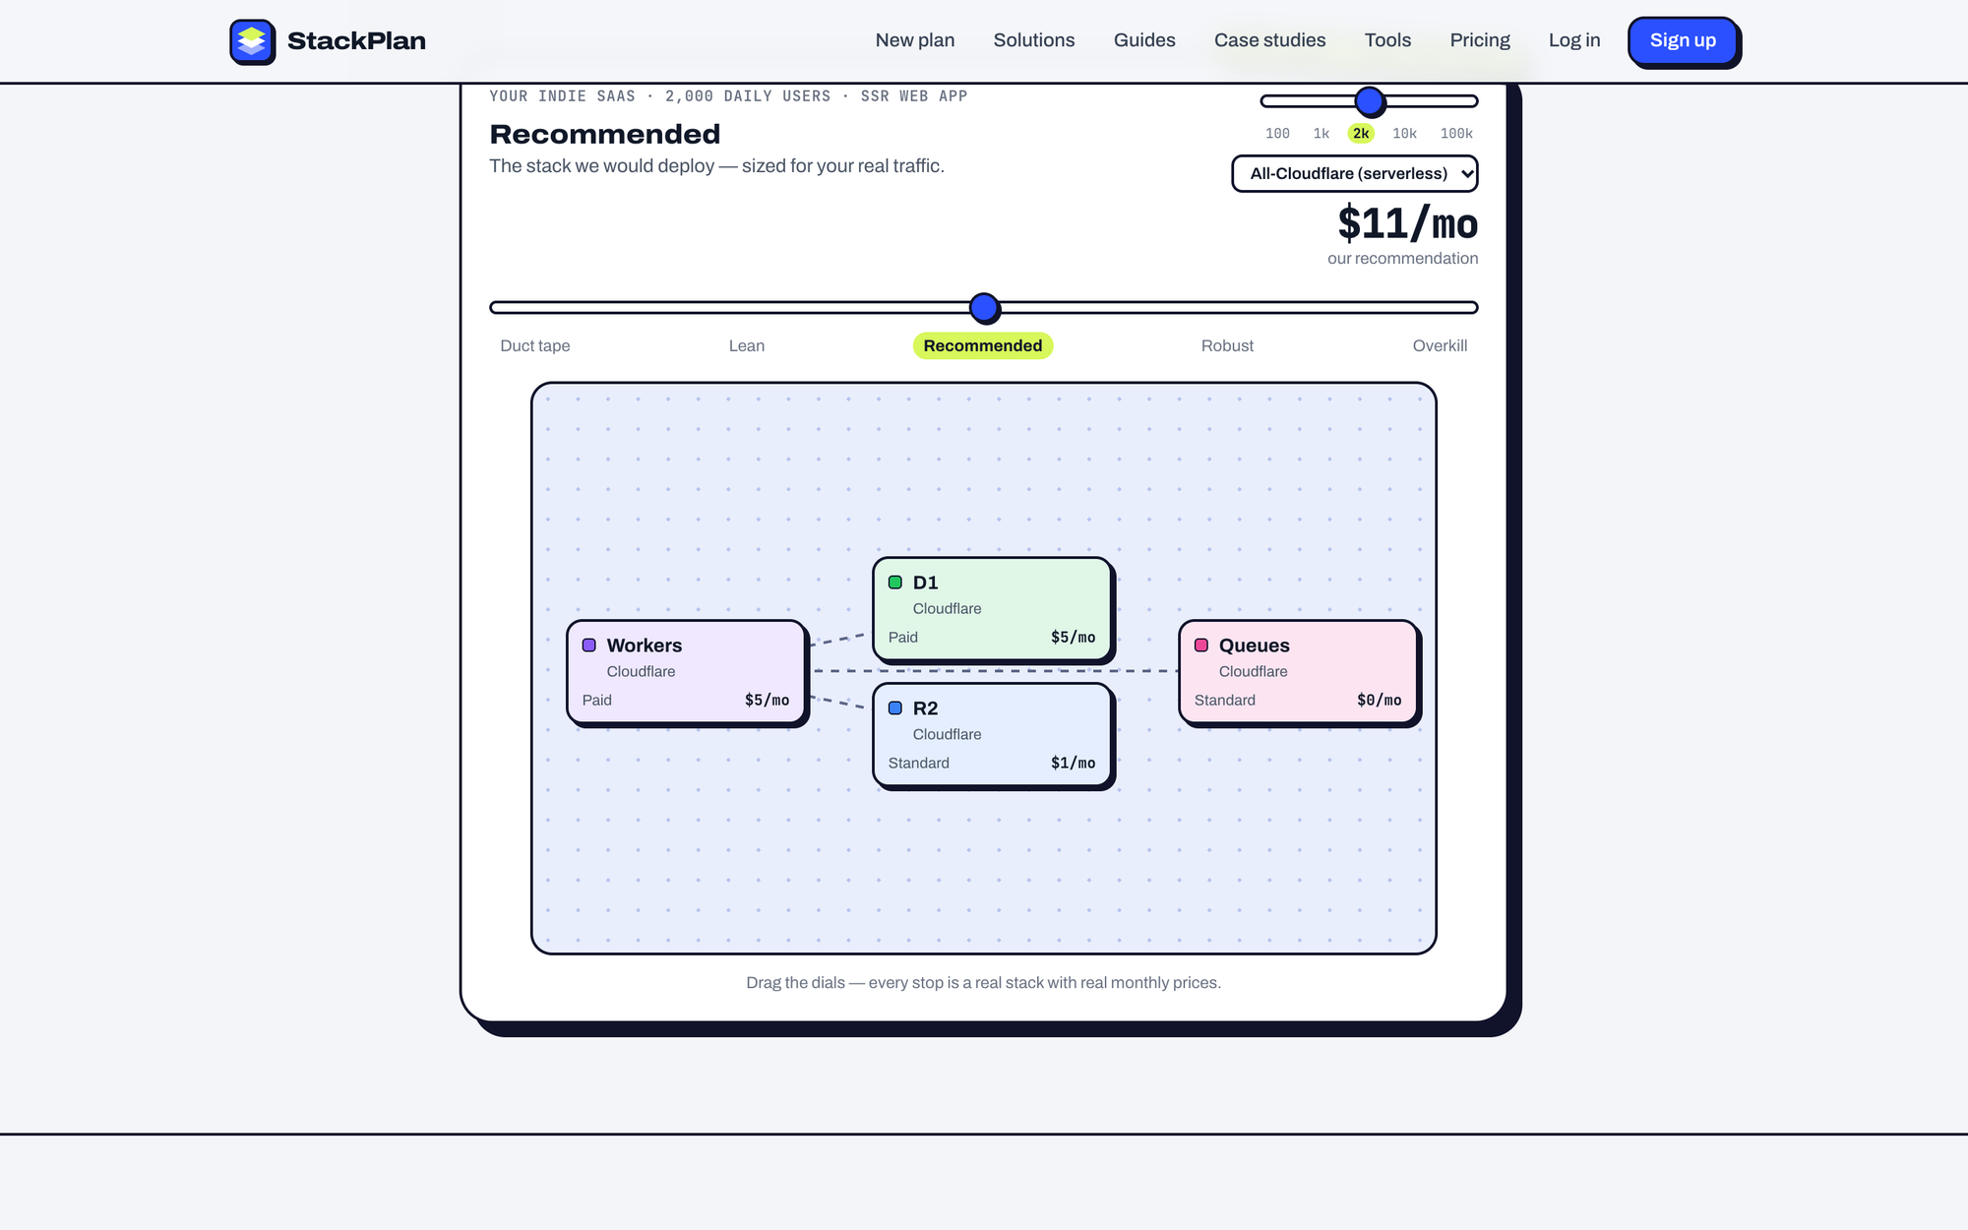Choose the Duct tape tier label

535,346
